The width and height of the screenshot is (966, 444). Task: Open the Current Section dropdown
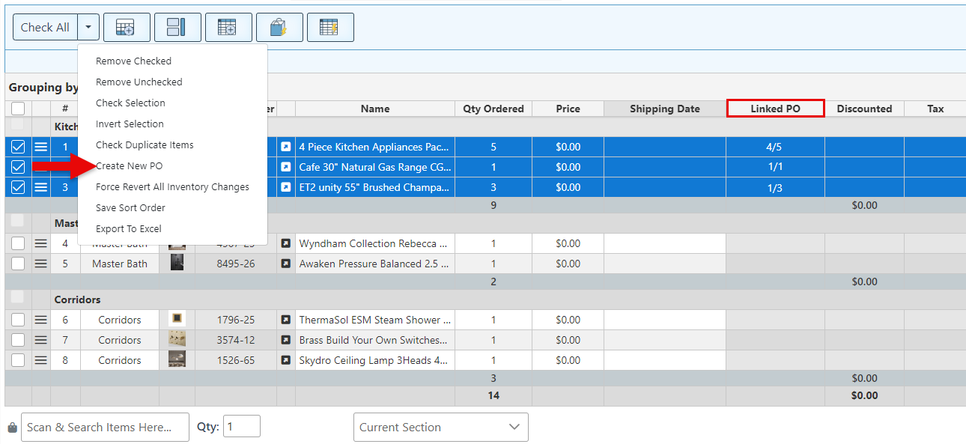tap(440, 428)
